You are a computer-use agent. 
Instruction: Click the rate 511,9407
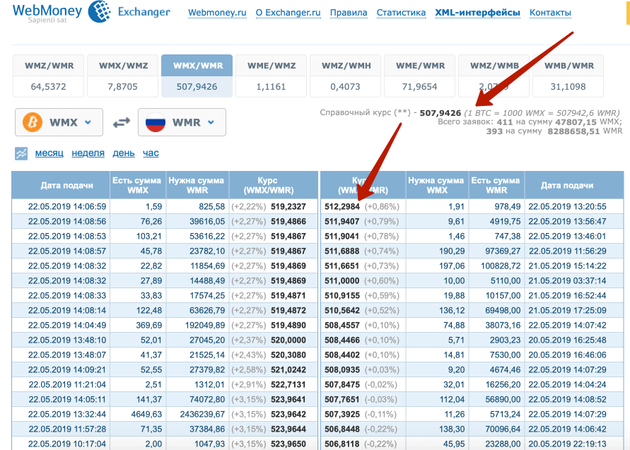click(342, 222)
